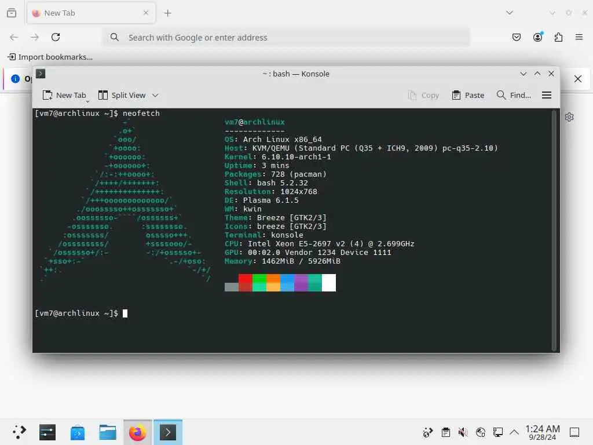Open the Konsole title bar dropdown chevron

tap(523, 74)
